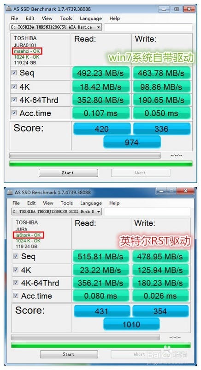Click the Start button in top window
Screen dimensions: 201x370
(x=68, y=173)
